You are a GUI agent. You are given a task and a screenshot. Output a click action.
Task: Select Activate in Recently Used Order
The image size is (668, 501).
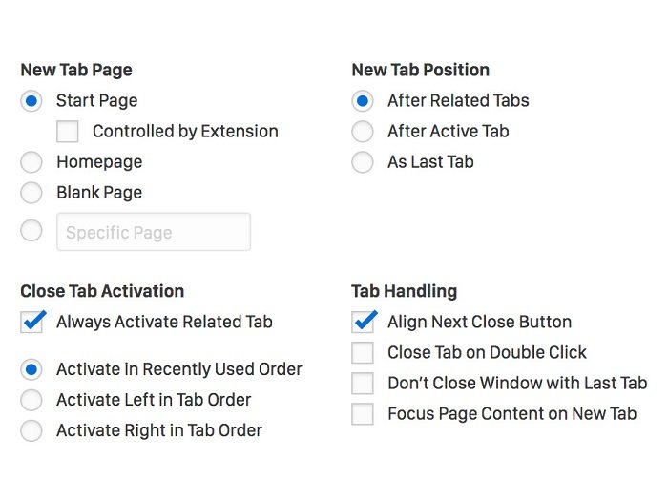pos(31,369)
